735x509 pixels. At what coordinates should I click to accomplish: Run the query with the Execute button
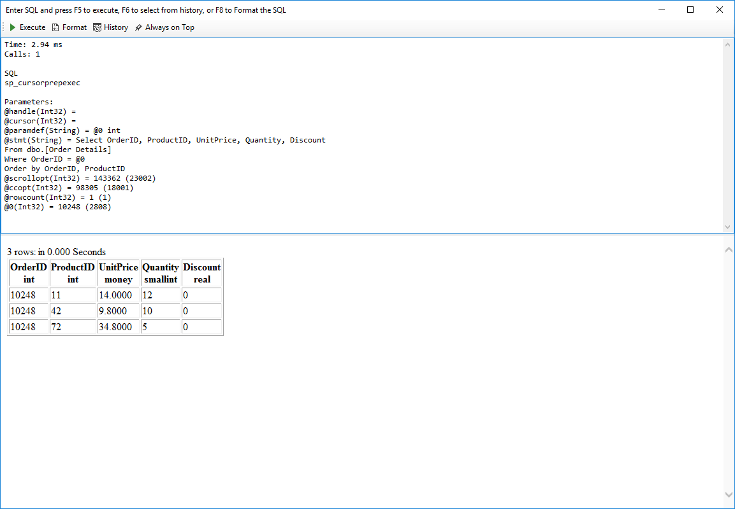click(x=27, y=27)
